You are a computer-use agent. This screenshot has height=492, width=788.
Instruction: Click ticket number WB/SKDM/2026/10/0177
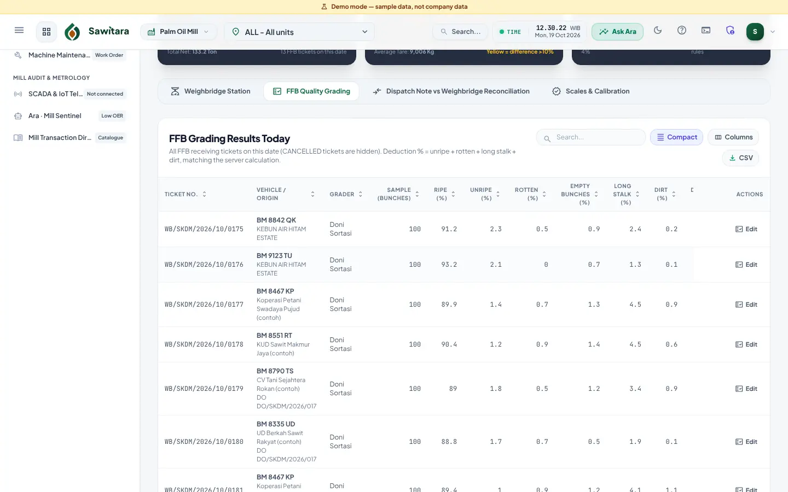(x=204, y=304)
